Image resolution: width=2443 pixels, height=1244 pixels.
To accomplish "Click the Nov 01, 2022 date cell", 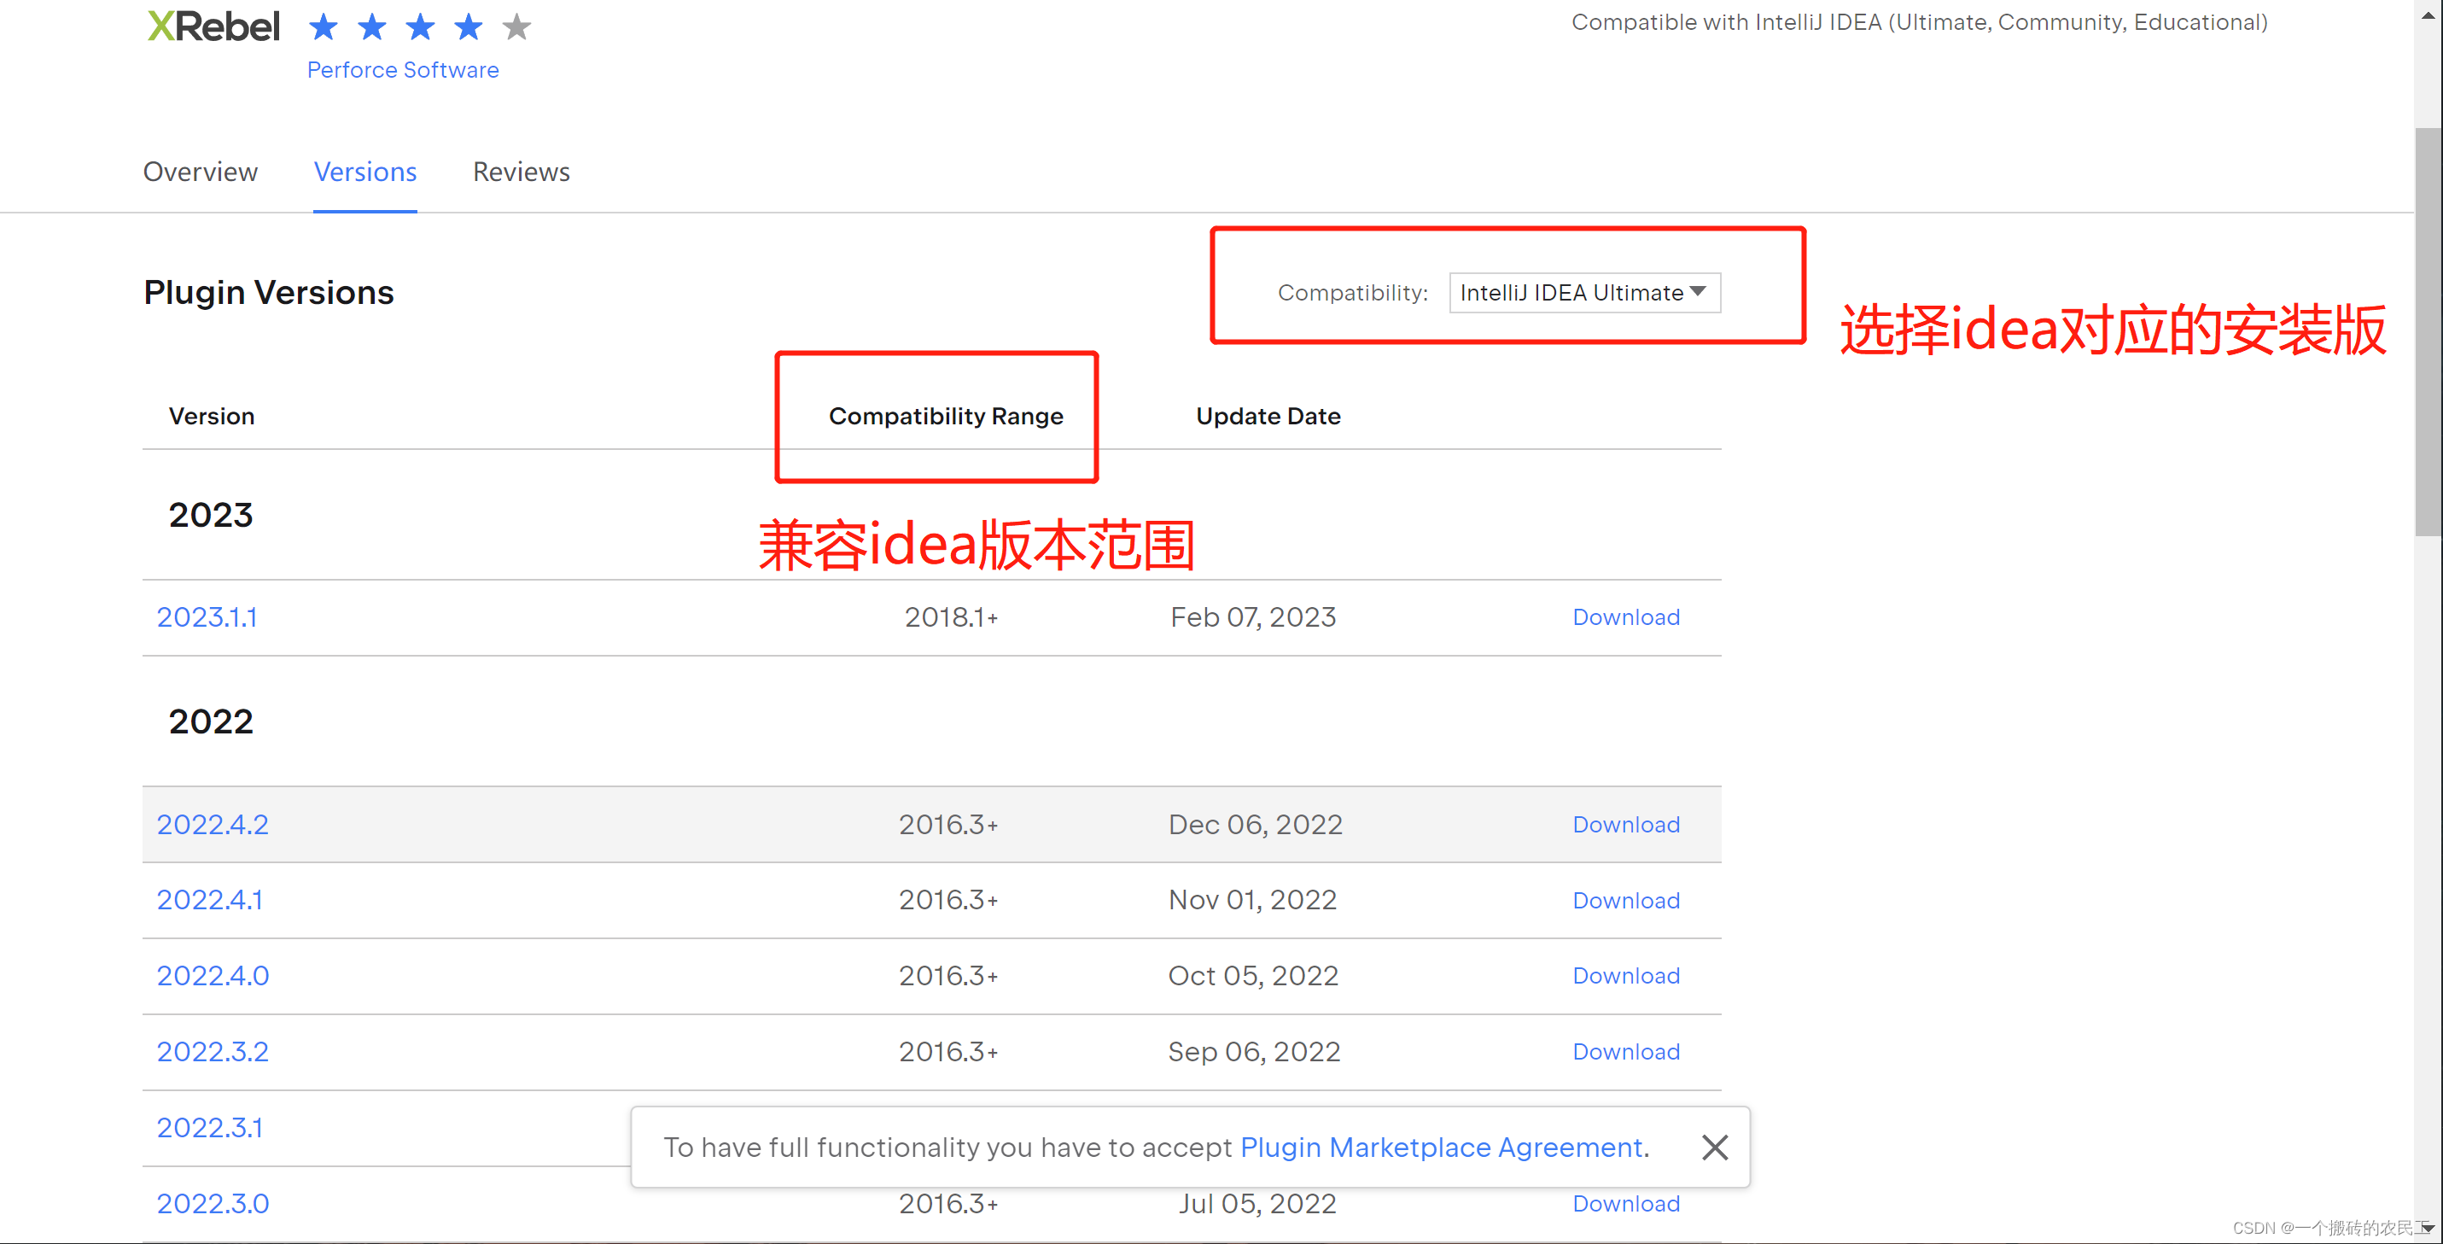I will point(1252,900).
